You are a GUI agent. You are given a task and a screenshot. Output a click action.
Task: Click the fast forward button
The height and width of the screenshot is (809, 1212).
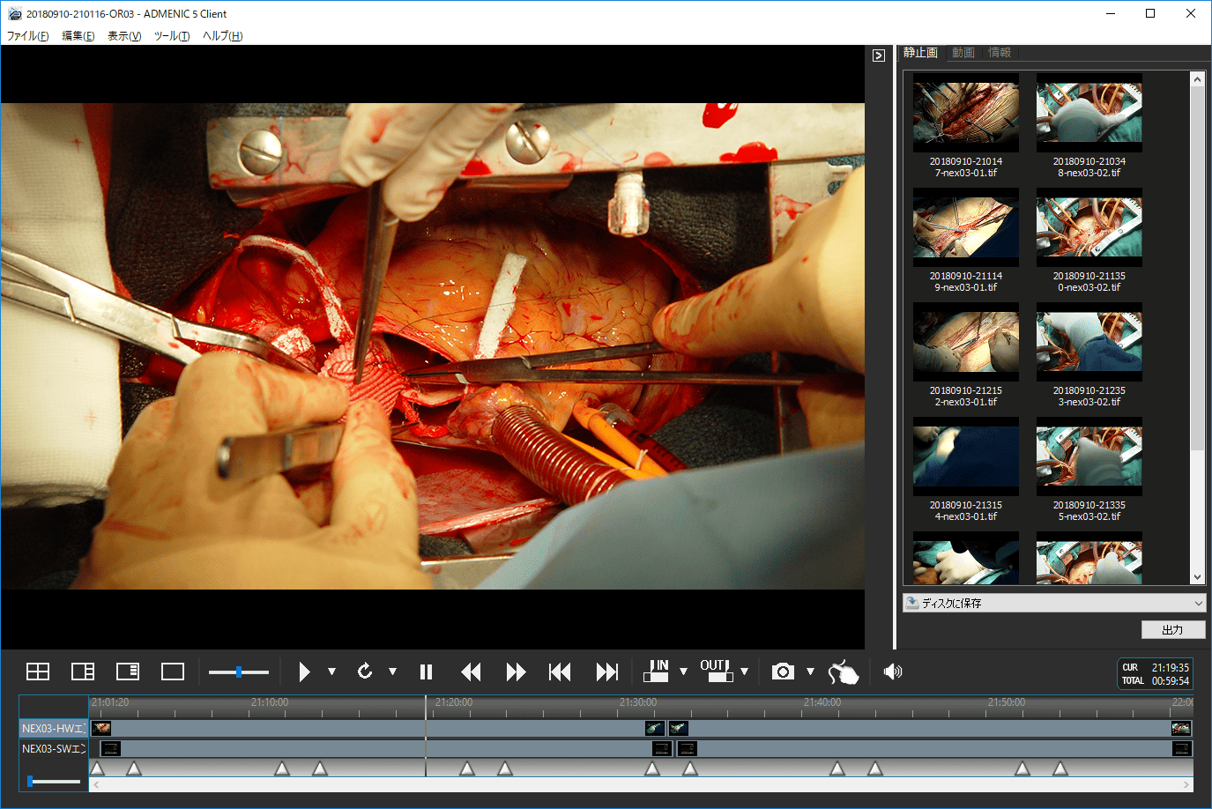pyautogui.click(x=516, y=672)
